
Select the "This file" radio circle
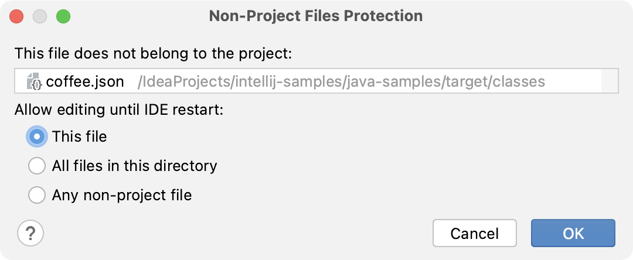click(37, 137)
